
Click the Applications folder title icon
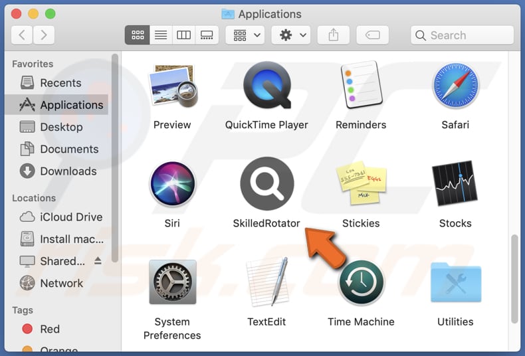click(x=228, y=14)
